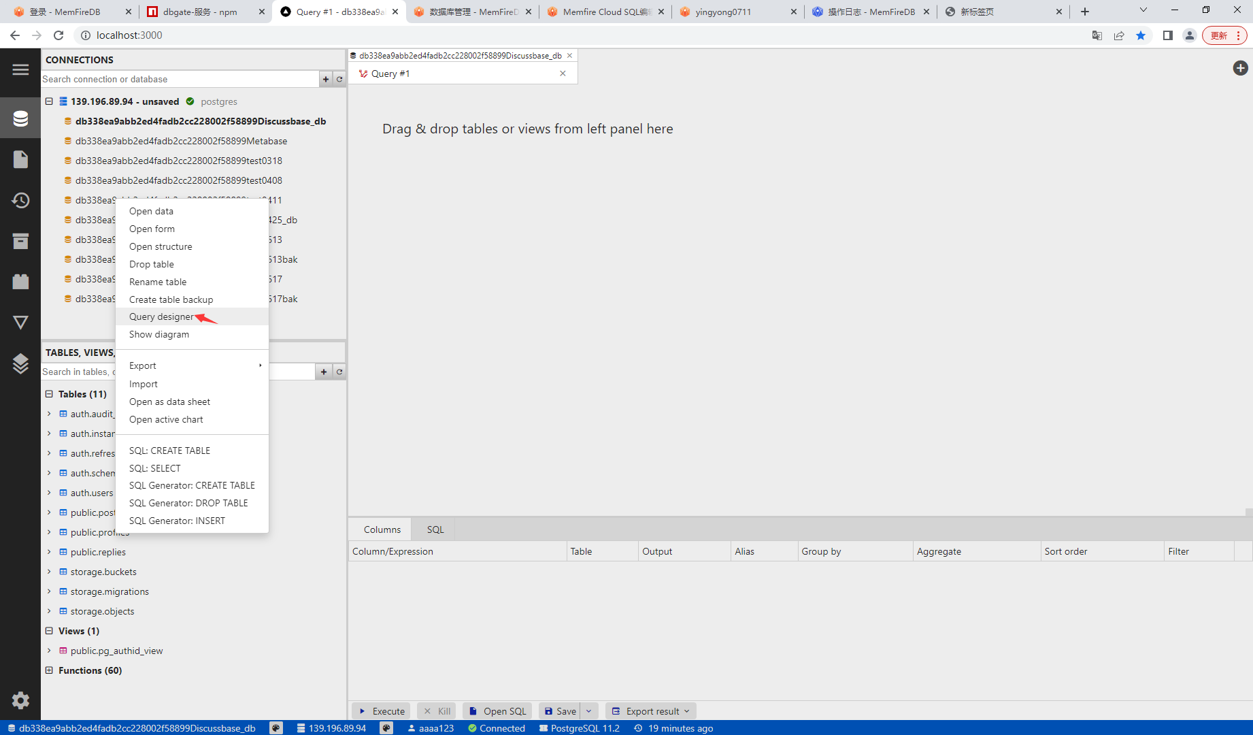Add a new tab with plus circle
Image resolution: width=1253 pixels, height=735 pixels.
1240,68
